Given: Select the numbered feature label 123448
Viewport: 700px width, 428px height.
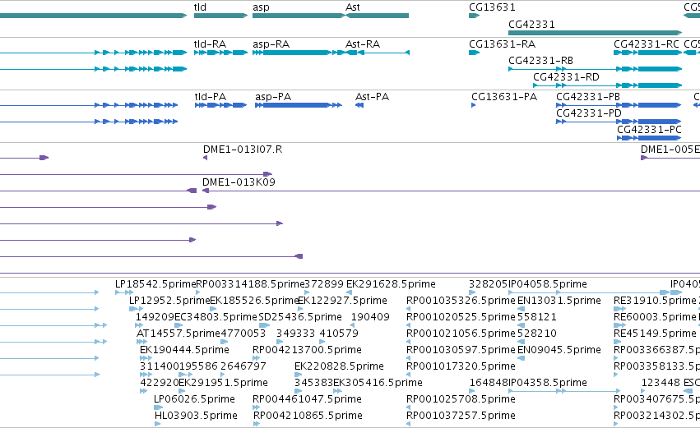Looking at the screenshot, I should coord(661,384).
